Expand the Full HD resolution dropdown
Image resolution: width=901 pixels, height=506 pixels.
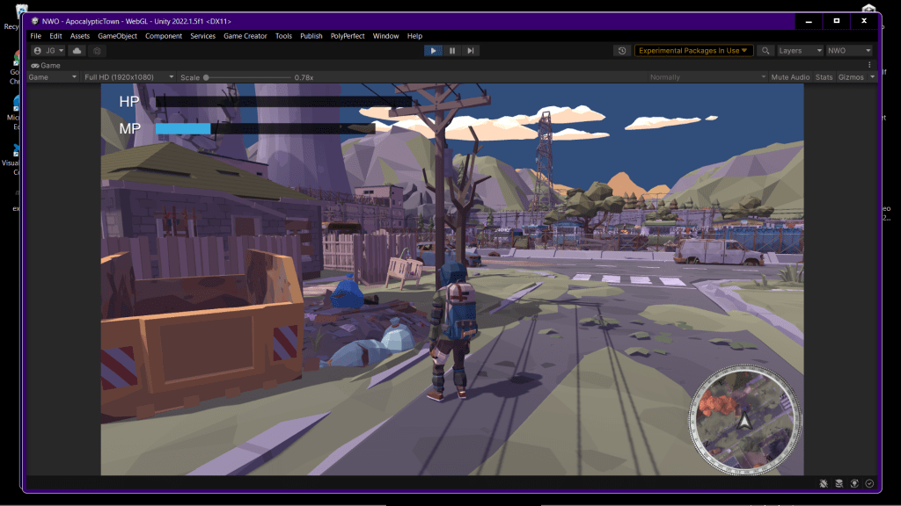[128, 77]
